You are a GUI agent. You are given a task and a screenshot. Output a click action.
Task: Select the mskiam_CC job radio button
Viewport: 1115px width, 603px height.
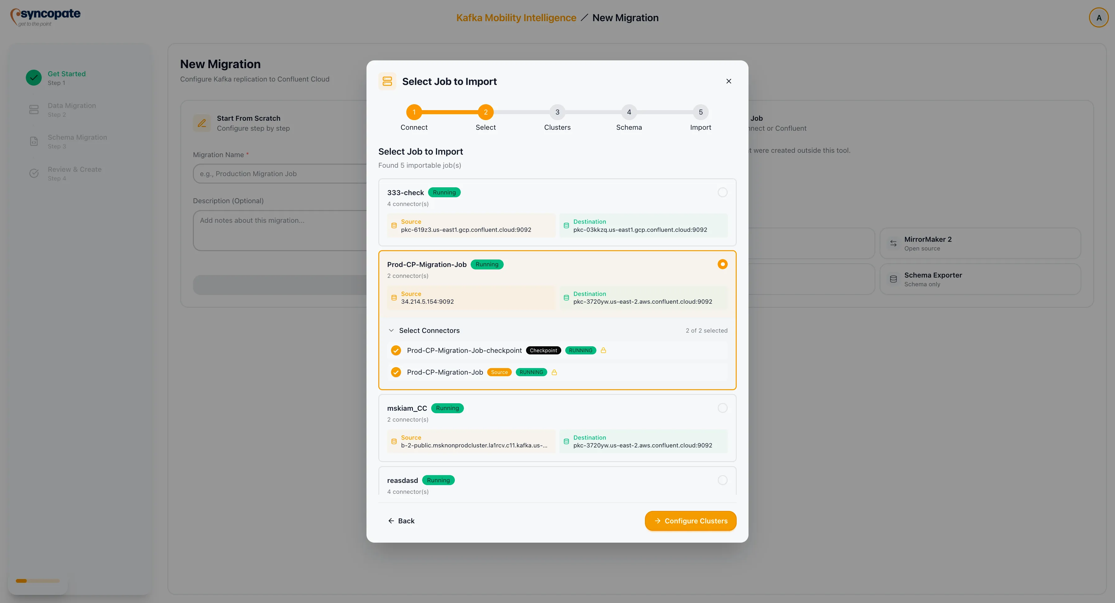pyautogui.click(x=722, y=408)
